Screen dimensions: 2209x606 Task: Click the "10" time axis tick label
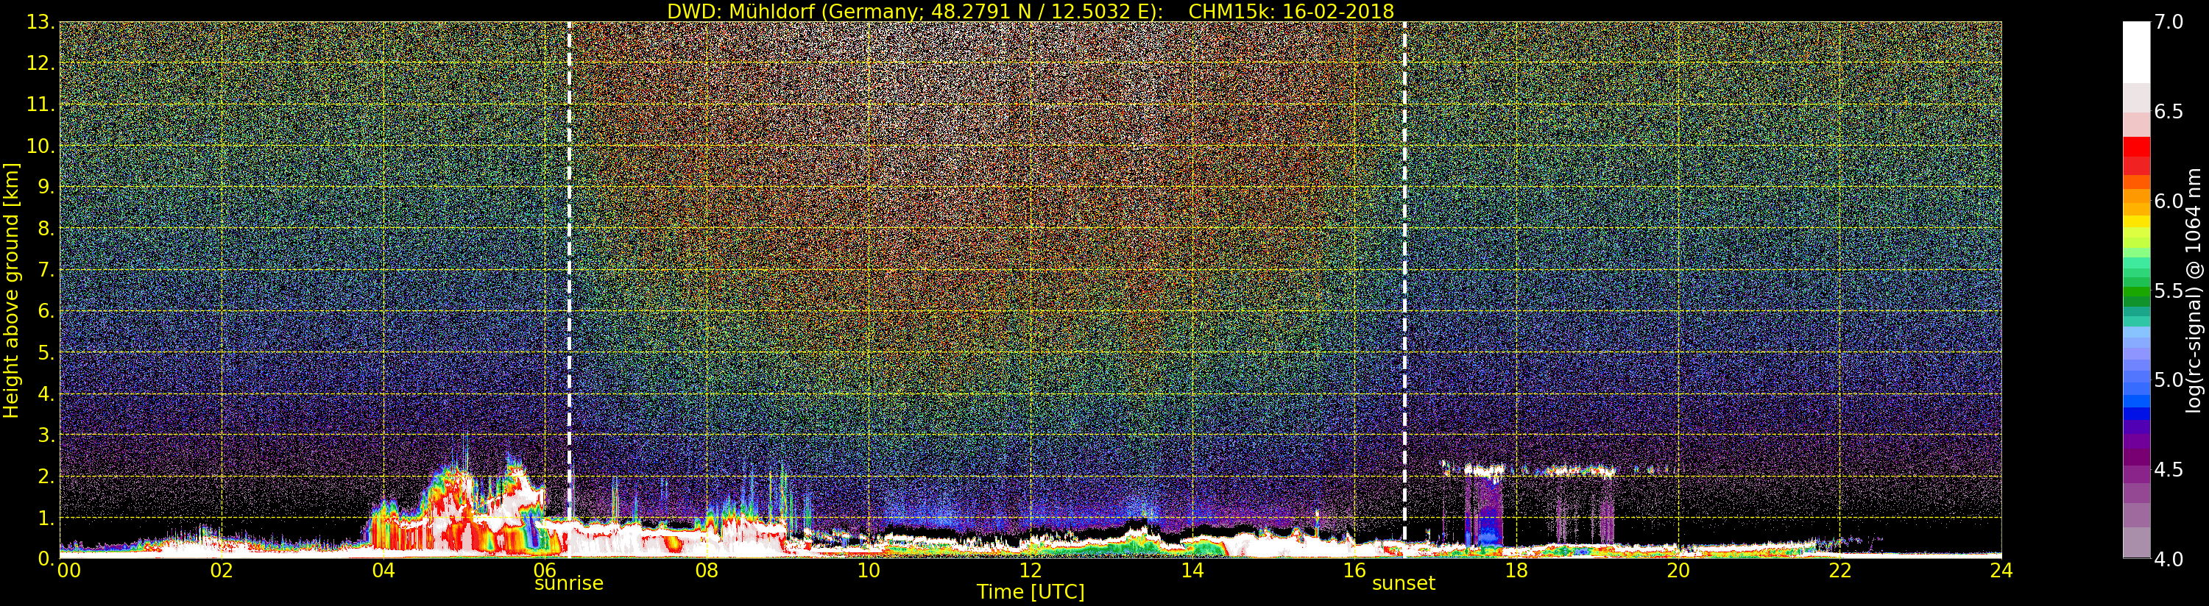coord(869,570)
